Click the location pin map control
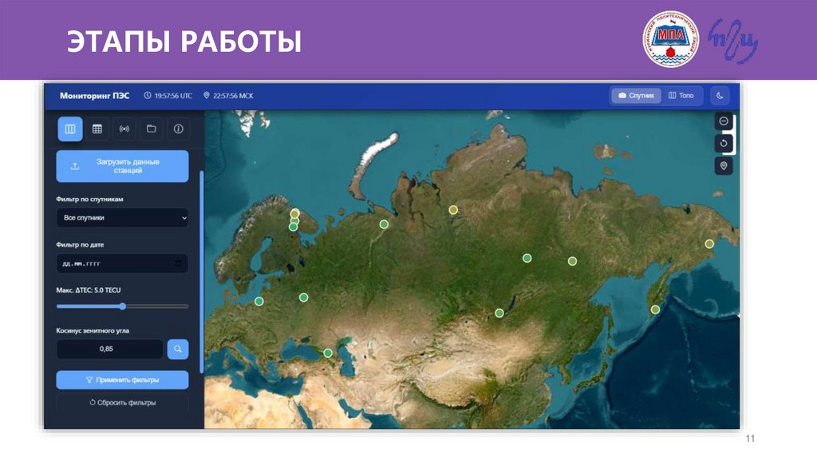 pyautogui.click(x=723, y=166)
